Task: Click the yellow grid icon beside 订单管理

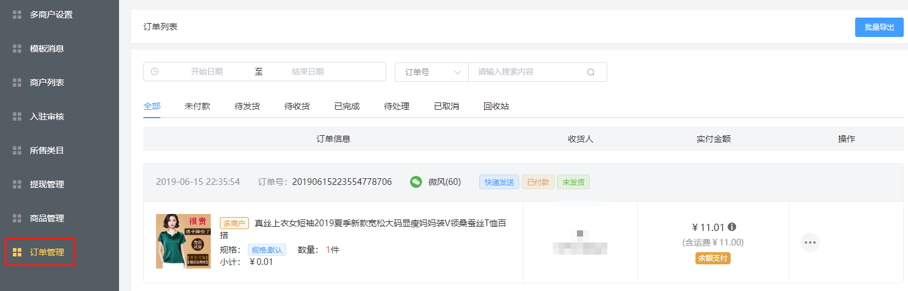Action: click(x=17, y=252)
